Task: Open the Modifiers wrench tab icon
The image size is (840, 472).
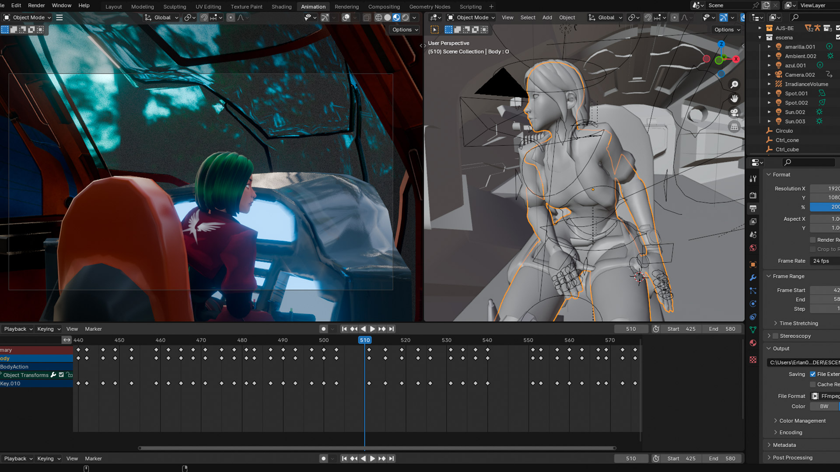Action: [753, 278]
